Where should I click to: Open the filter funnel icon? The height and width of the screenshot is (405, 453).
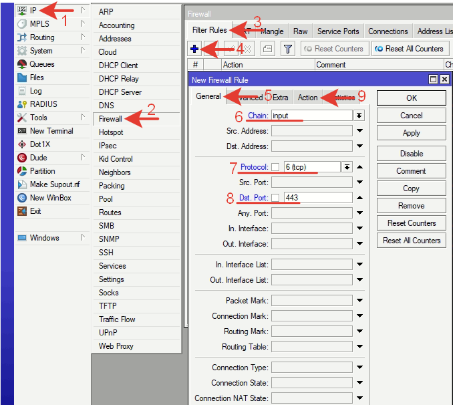(288, 49)
